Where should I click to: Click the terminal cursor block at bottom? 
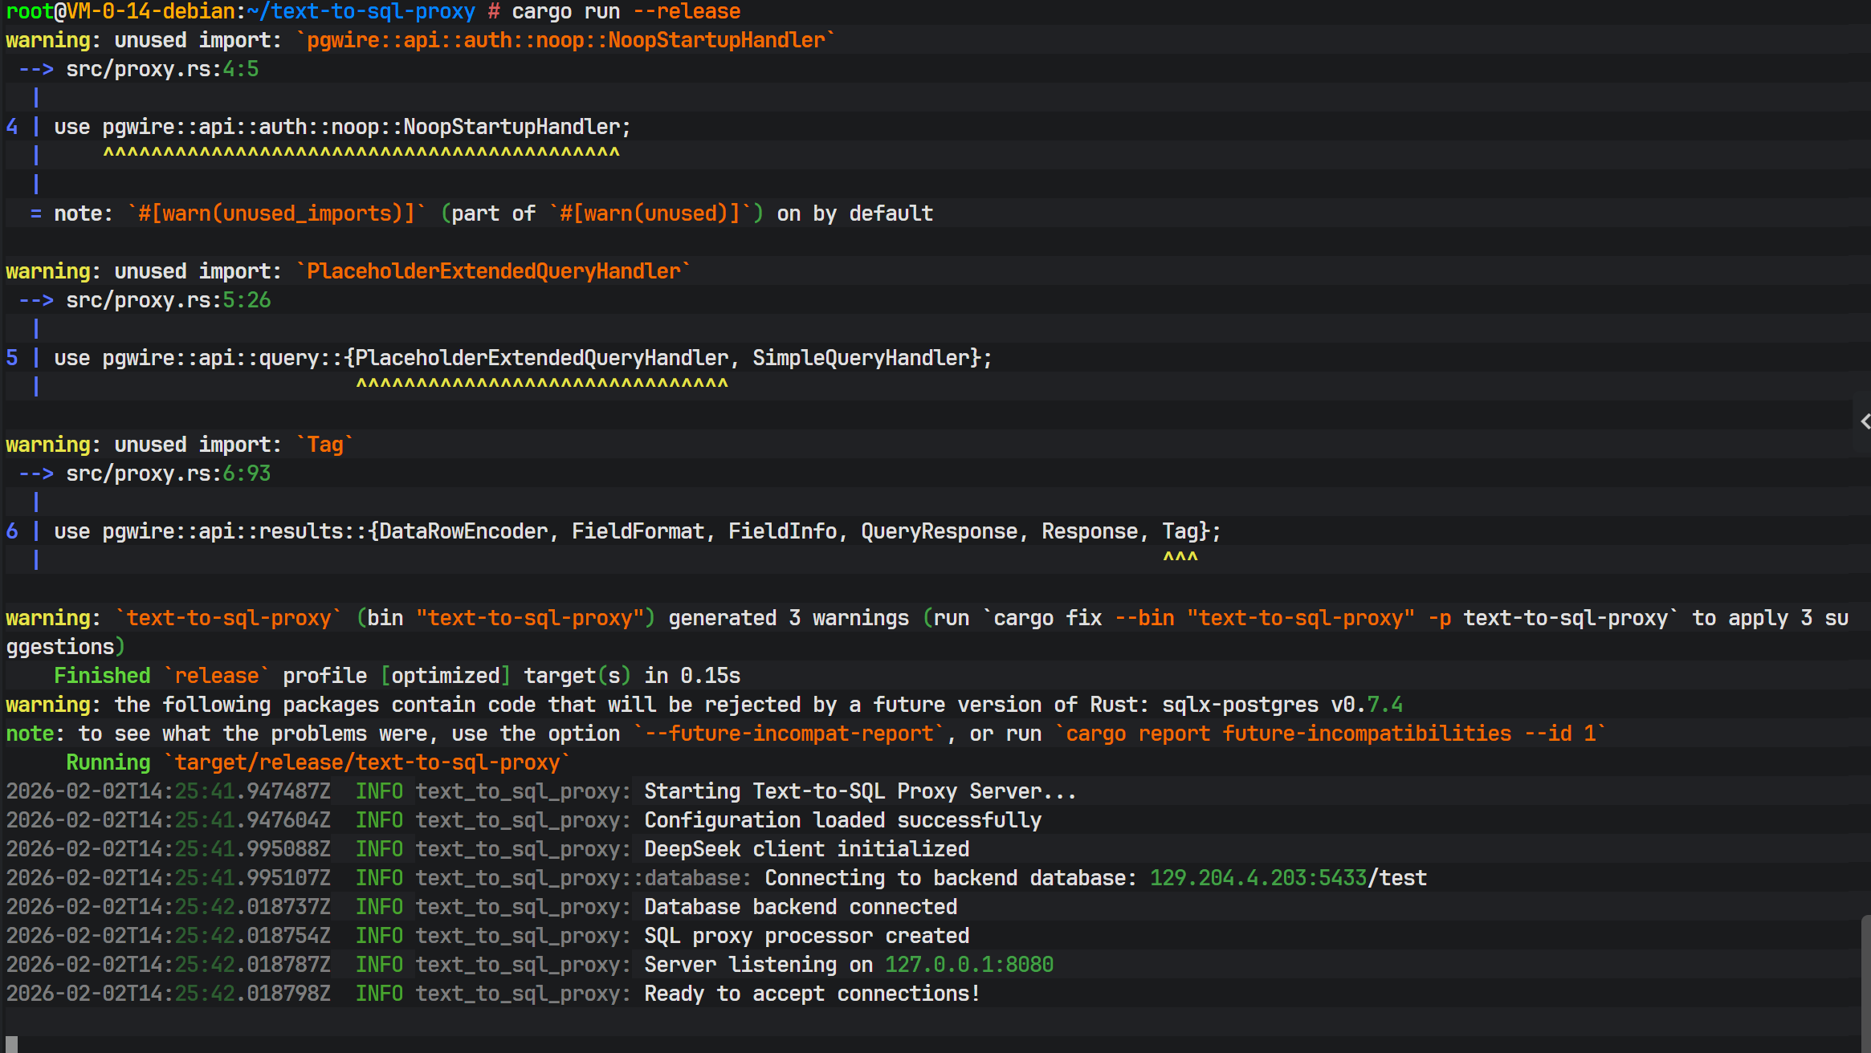point(11,1043)
